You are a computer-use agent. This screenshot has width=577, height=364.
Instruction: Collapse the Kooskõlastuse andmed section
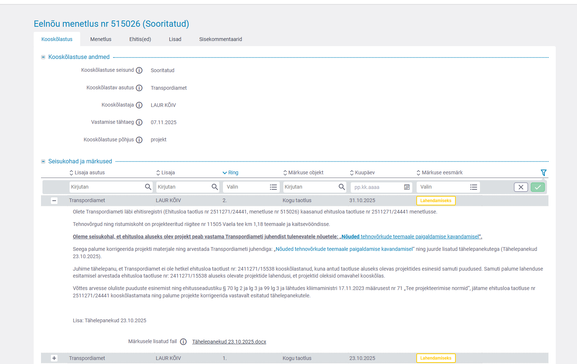[43, 57]
